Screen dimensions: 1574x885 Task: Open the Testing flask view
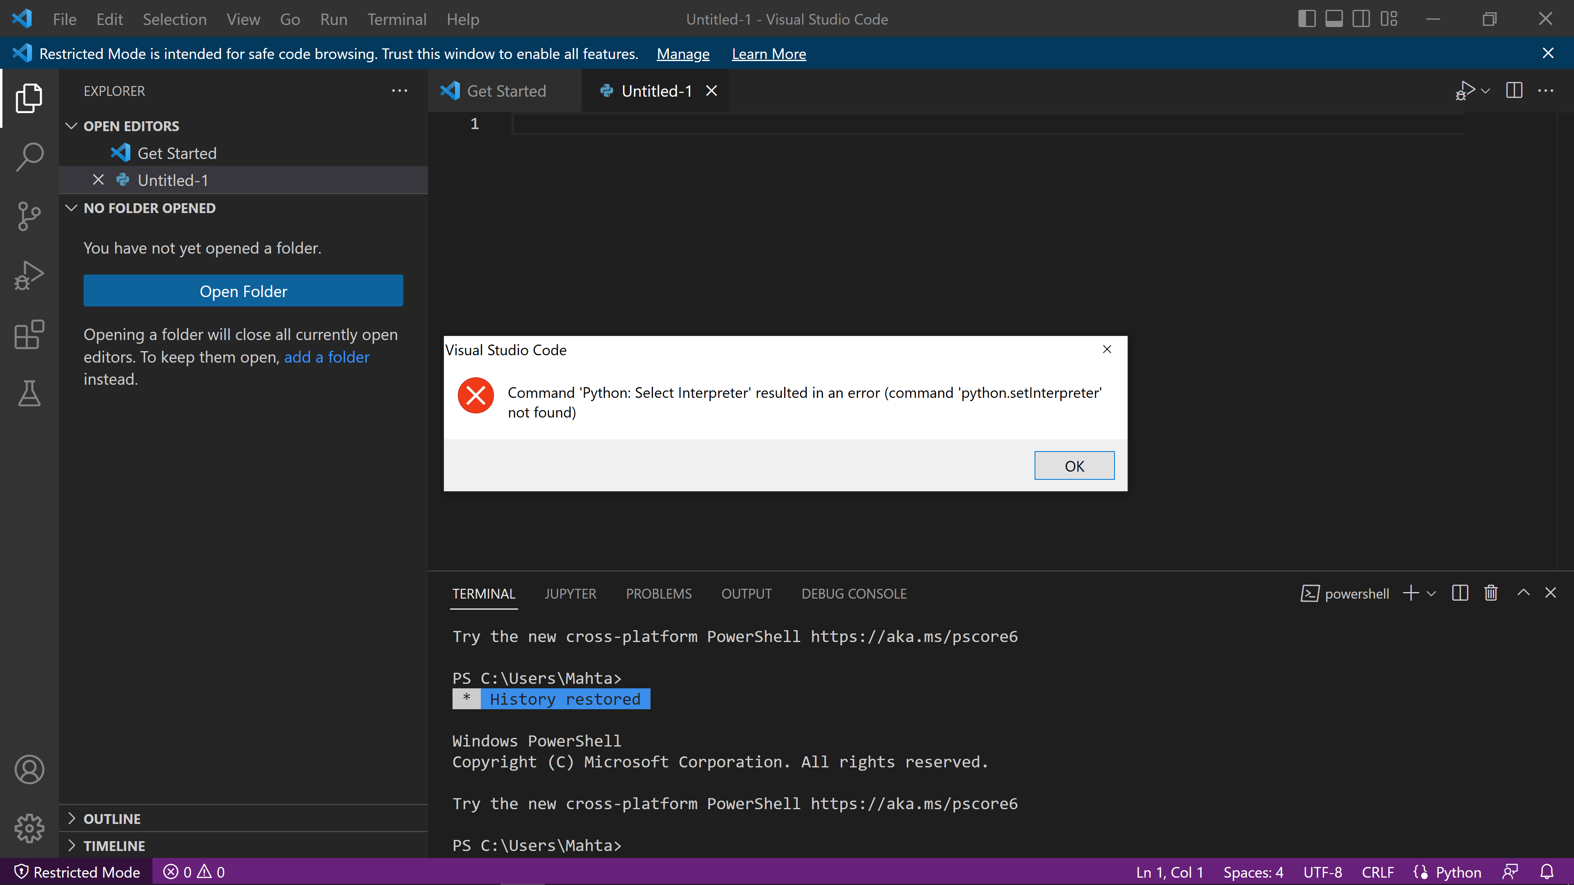click(x=30, y=394)
